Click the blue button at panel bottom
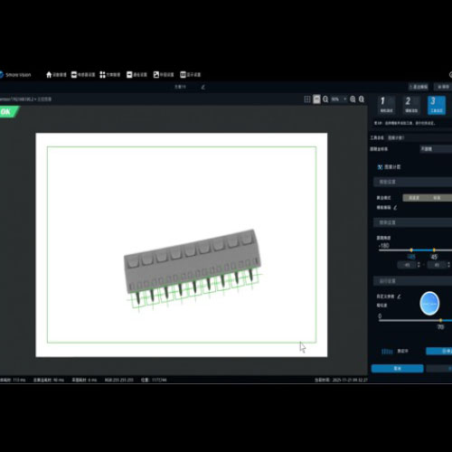 397,368
